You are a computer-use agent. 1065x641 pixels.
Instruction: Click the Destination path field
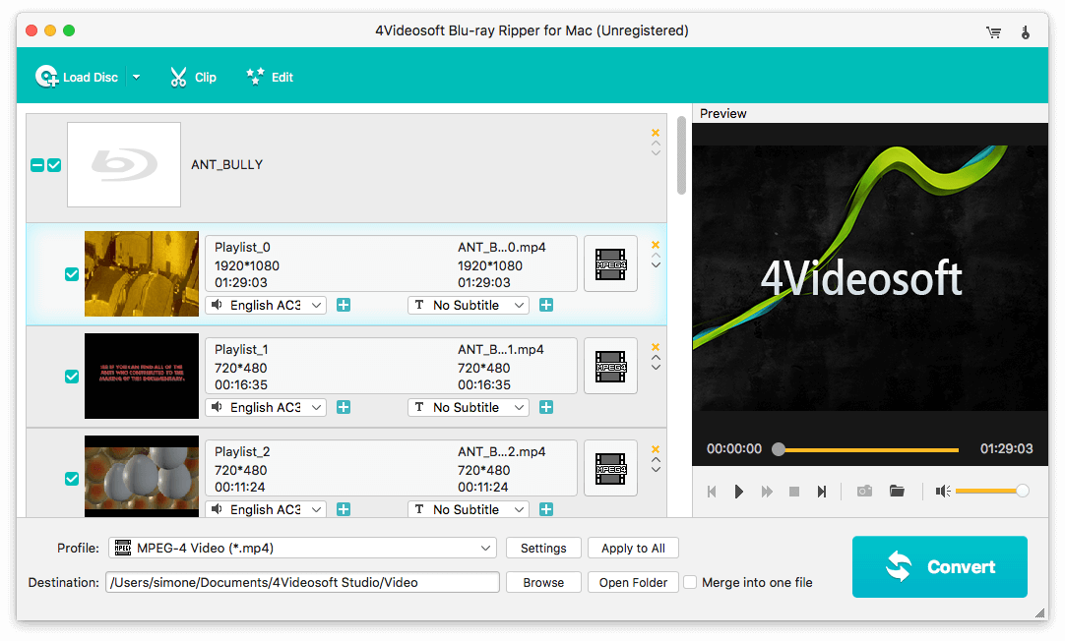click(302, 582)
